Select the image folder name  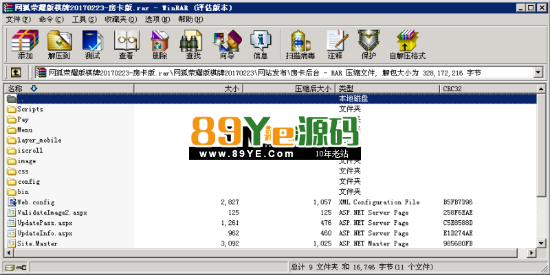[x=27, y=161]
